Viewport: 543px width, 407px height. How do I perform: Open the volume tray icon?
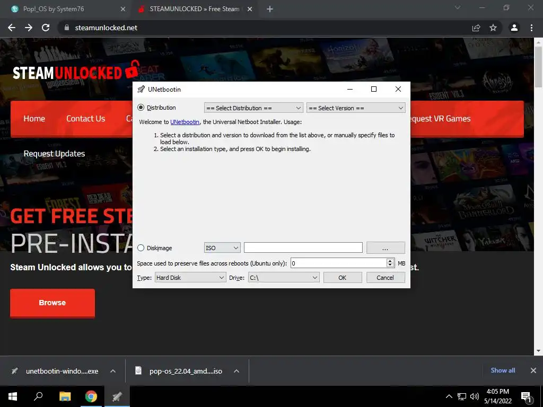tap(475, 396)
